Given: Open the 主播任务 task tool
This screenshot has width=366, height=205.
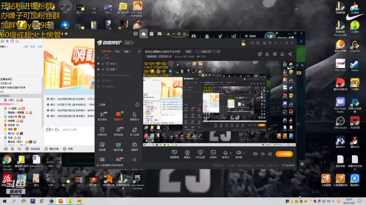Looking at the screenshot, I should pyautogui.click(x=102, y=131).
